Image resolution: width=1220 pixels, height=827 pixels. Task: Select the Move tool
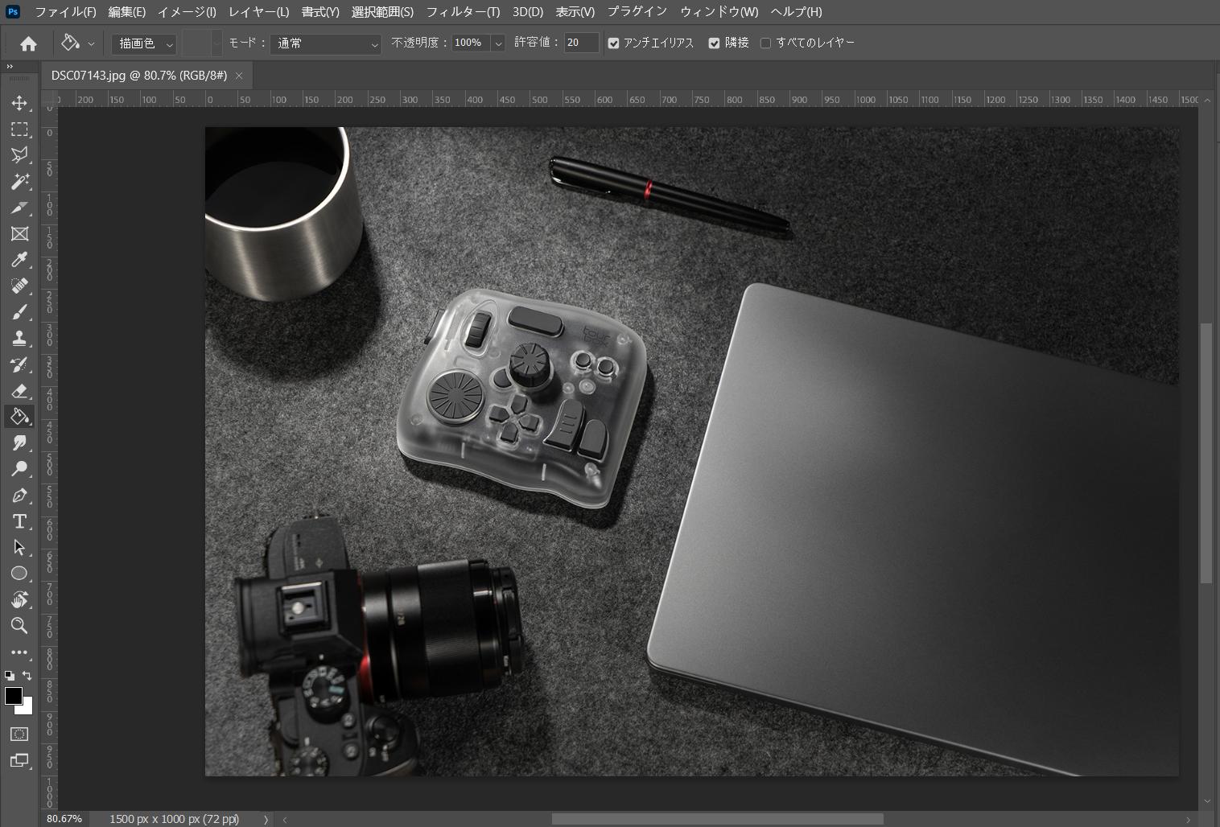tap(19, 103)
